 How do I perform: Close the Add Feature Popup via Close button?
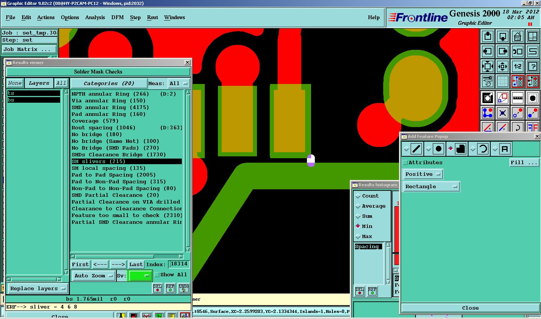[470, 308]
